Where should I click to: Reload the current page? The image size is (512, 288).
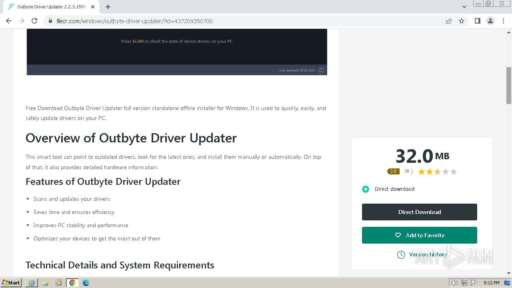click(34, 21)
